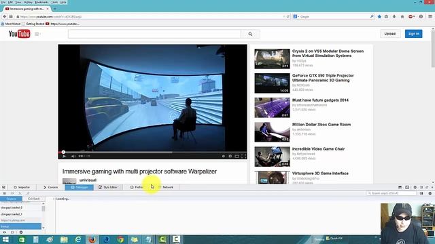Toggle video theater mode
This screenshot has height=244, width=435.
tap(237, 156)
